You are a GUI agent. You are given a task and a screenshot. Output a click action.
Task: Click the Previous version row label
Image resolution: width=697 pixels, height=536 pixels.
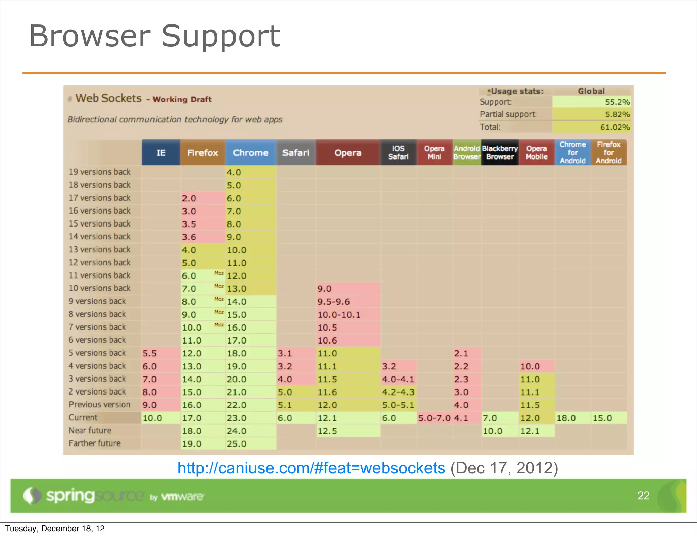pos(99,405)
